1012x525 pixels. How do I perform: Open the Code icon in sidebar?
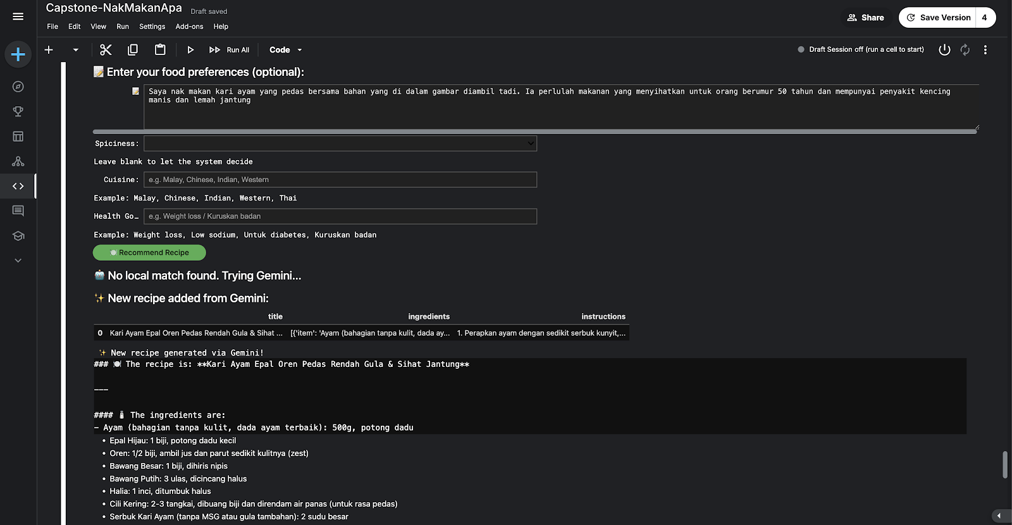18,186
